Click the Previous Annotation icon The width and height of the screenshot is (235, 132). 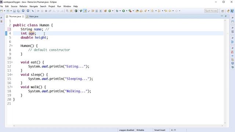tap(159, 11)
